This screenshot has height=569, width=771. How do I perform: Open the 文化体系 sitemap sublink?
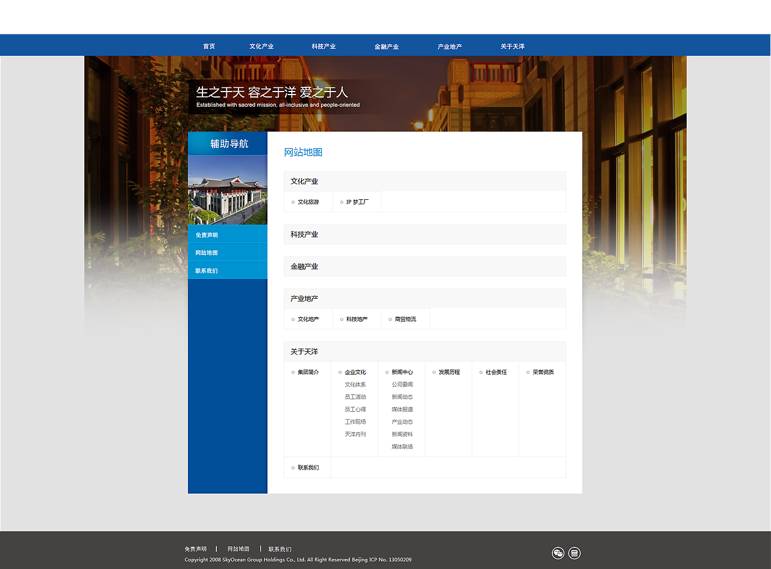(355, 385)
